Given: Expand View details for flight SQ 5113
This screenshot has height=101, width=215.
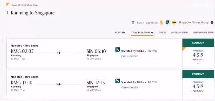Looking at the screenshot, I should tap(129, 87).
